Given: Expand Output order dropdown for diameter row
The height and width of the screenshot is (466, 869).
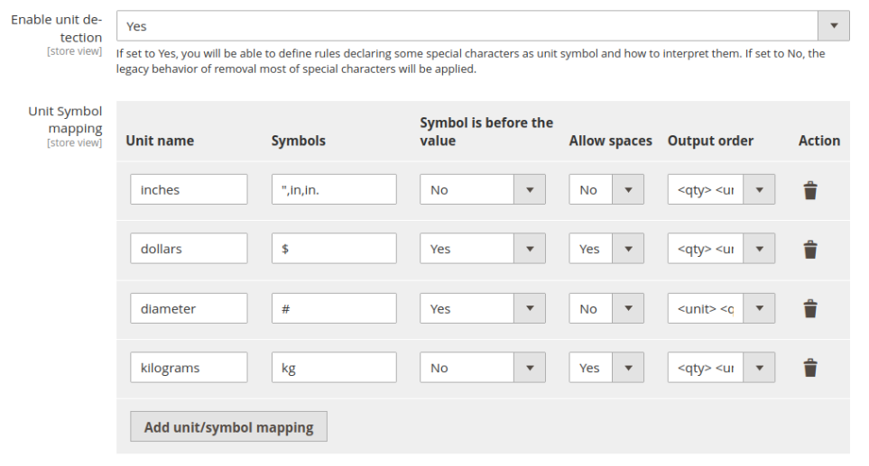Looking at the screenshot, I should click(720, 308).
